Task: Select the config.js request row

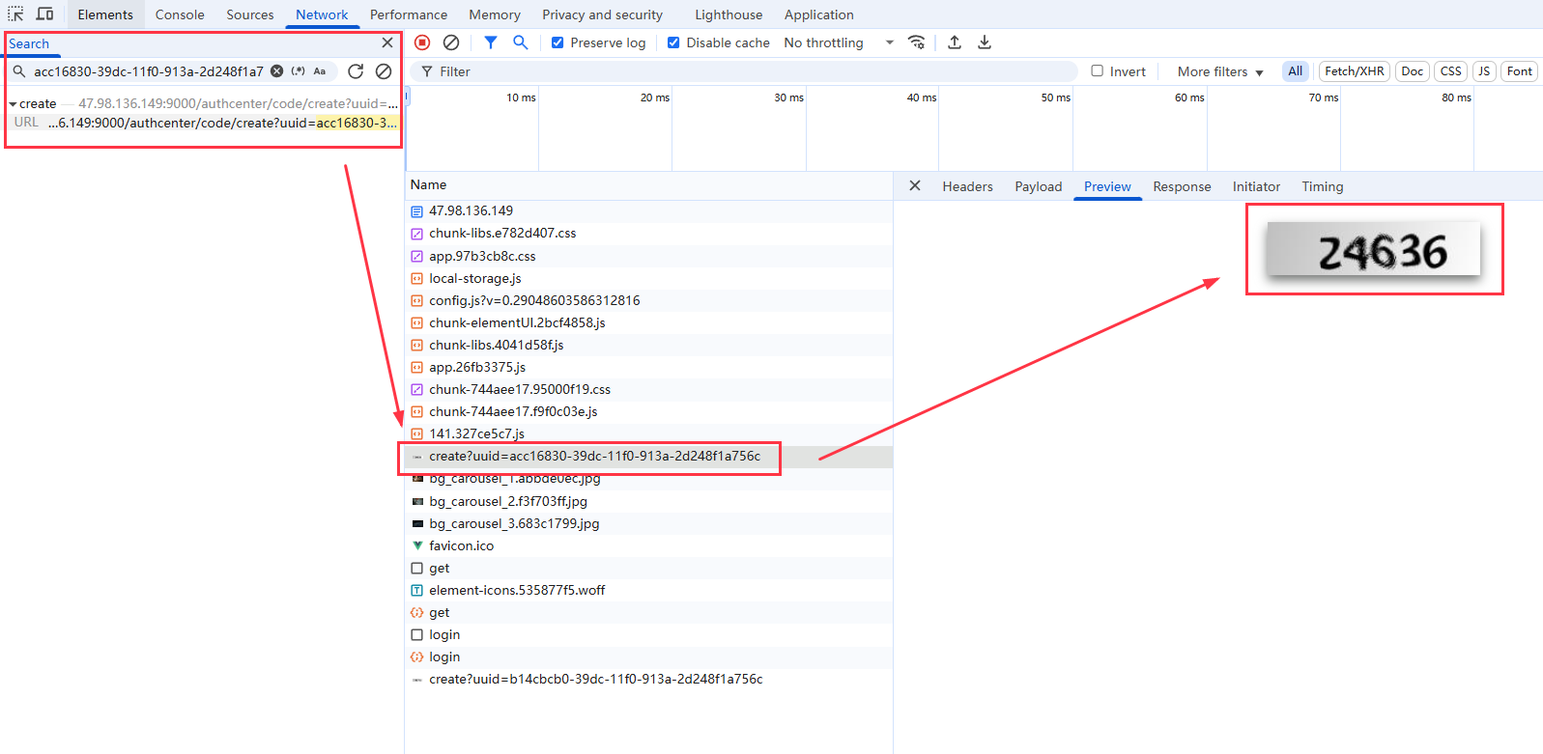Action: coord(534,300)
